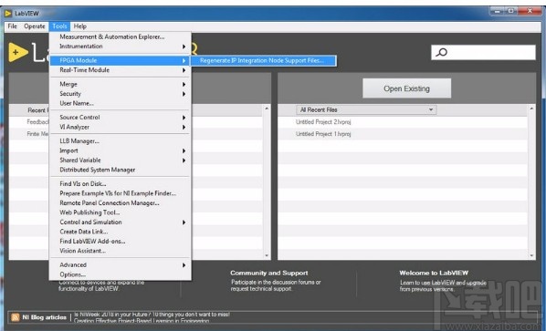
Task: Expand the Security submenu
Action: 121,94
